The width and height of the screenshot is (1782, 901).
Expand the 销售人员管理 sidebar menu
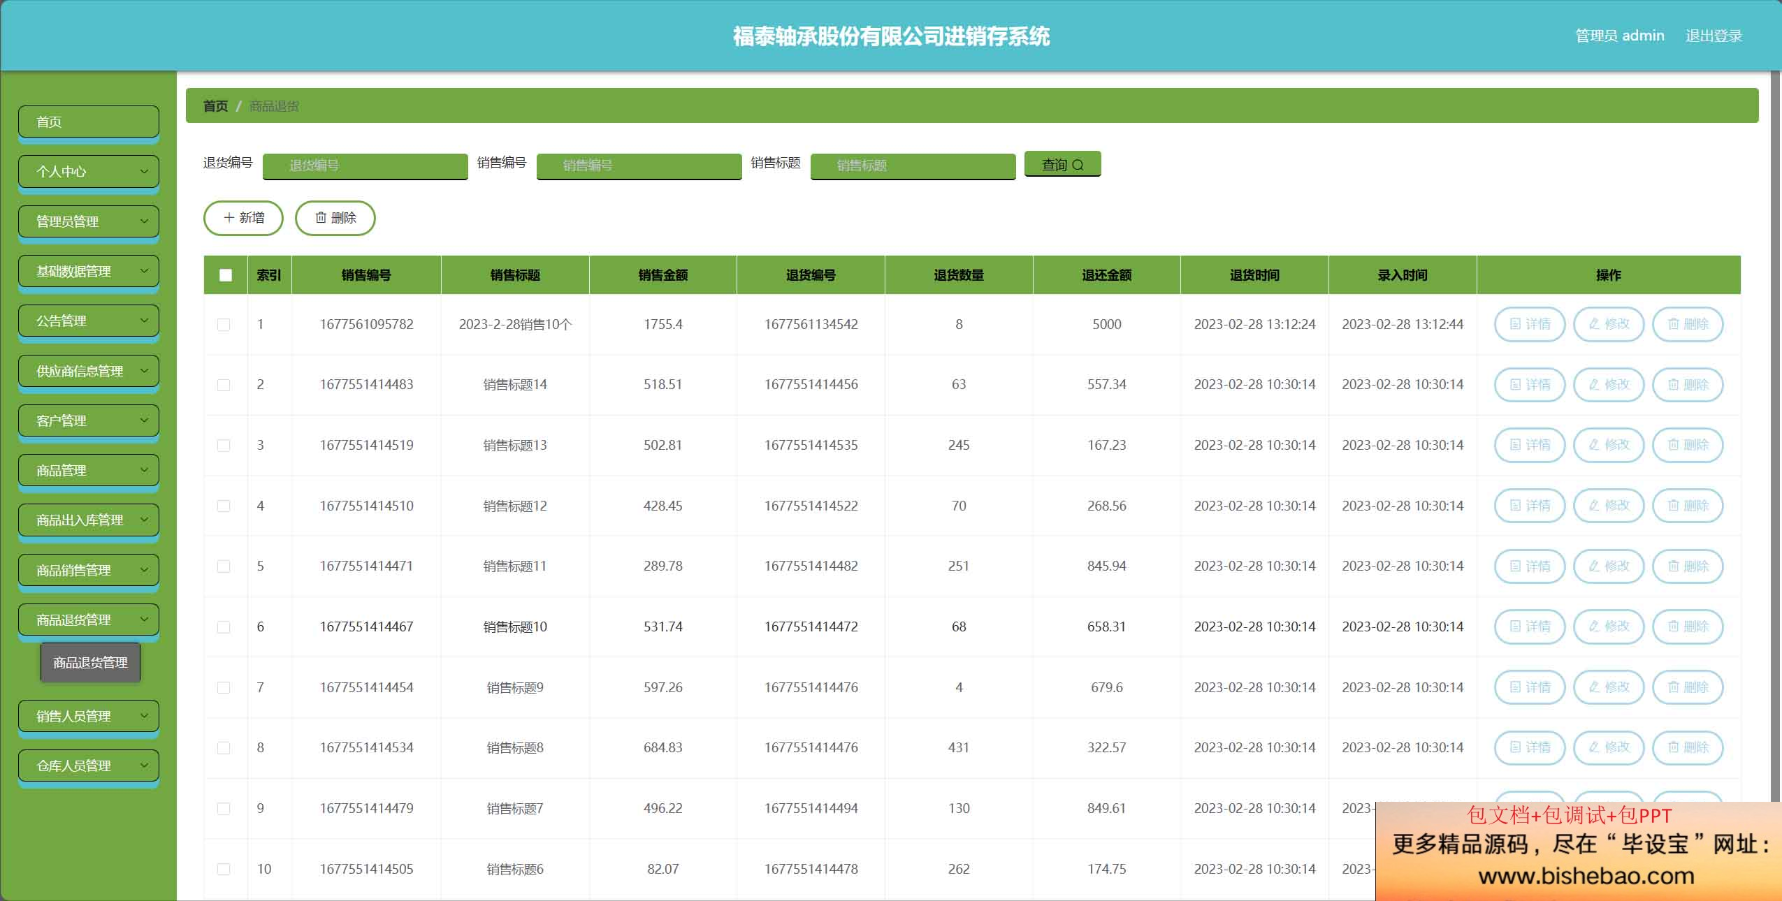[89, 716]
